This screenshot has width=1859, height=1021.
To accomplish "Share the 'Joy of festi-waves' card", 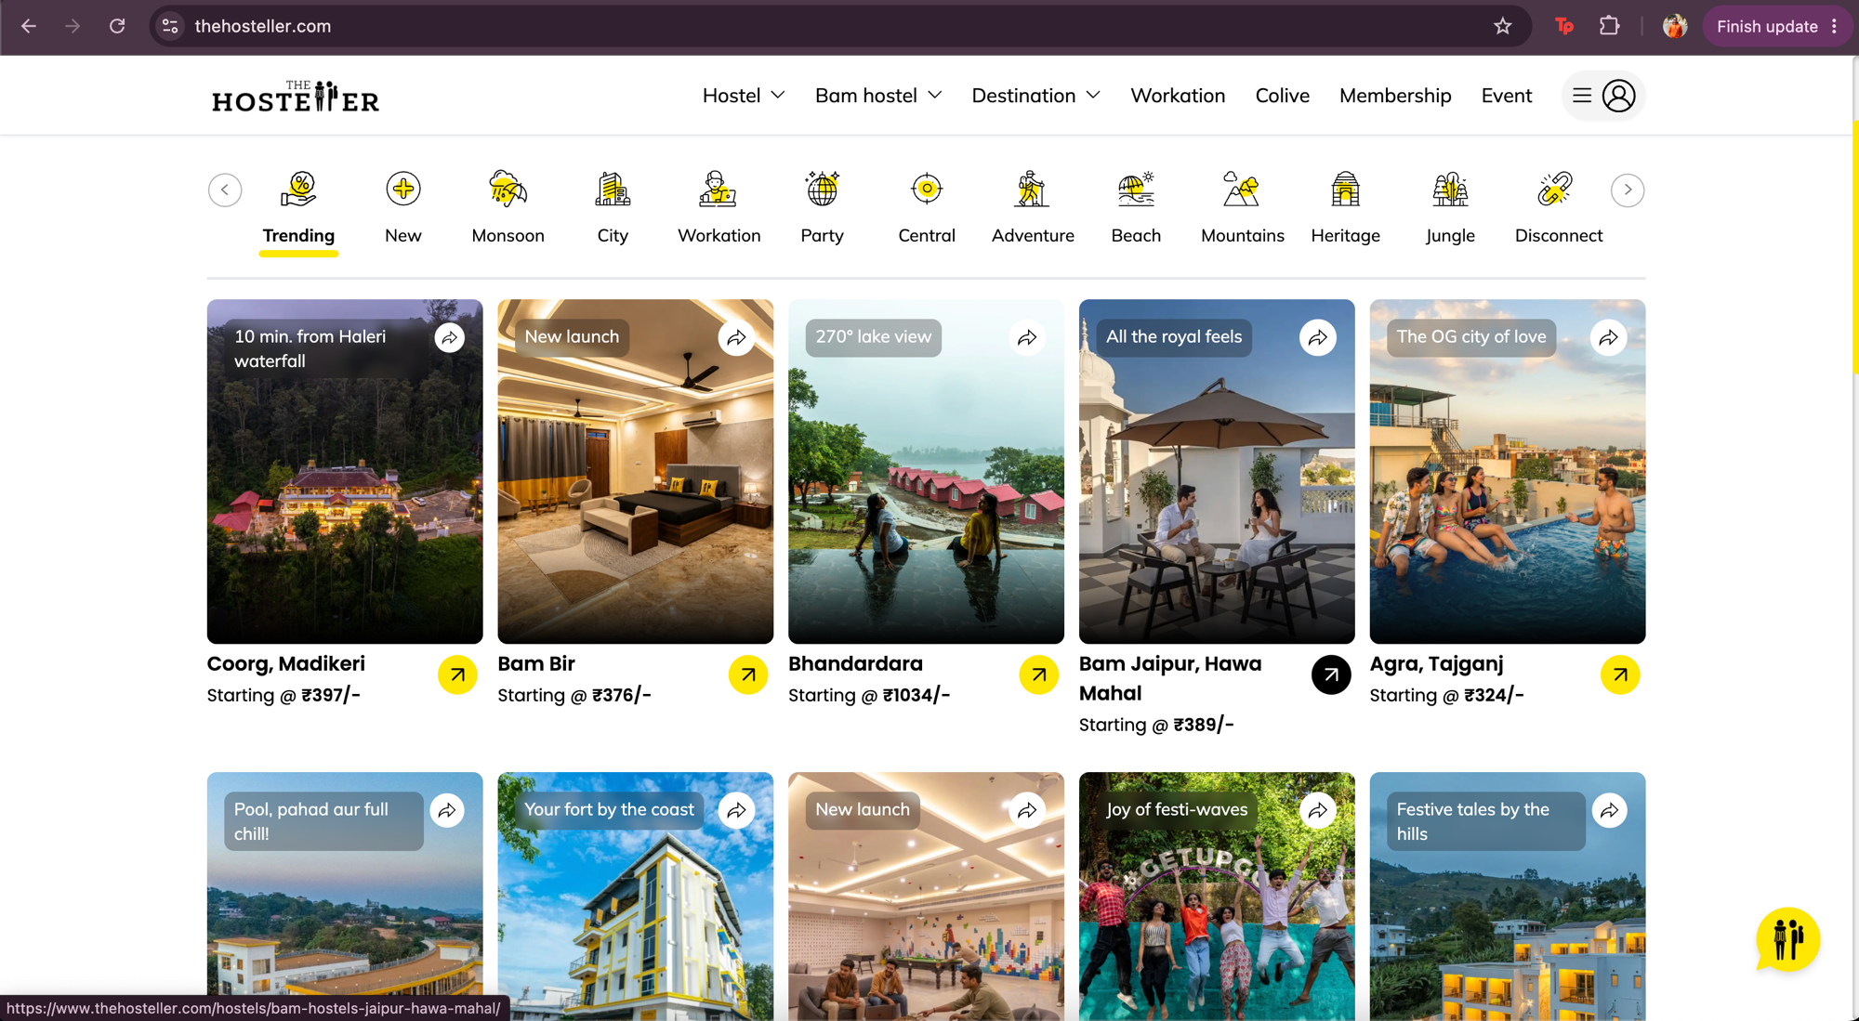I will [1318, 810].
